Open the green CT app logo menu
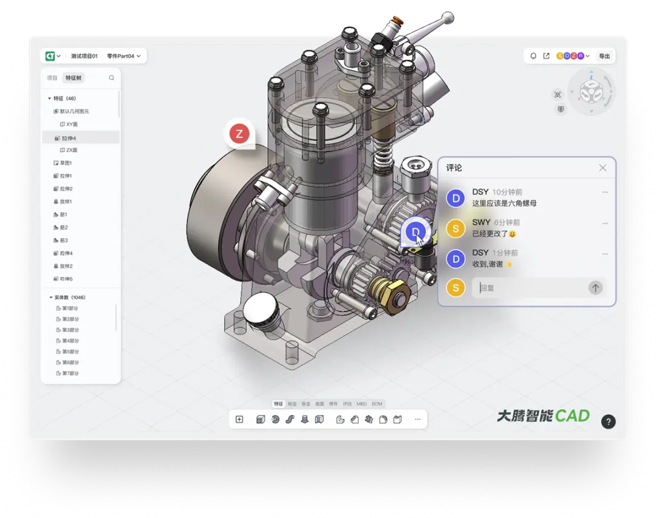The width and height of the screenshot is (656, 518). click(53, 56)
